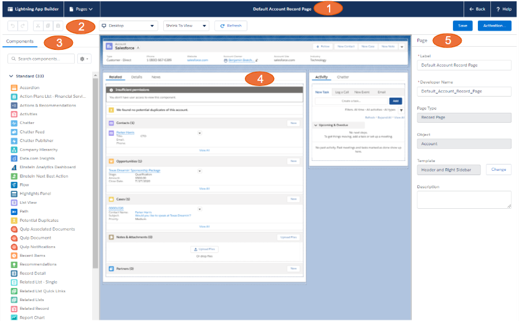Click the Save button
Image resolution: width=519 pixels, height=321 pixels.
tap(463, 26)
